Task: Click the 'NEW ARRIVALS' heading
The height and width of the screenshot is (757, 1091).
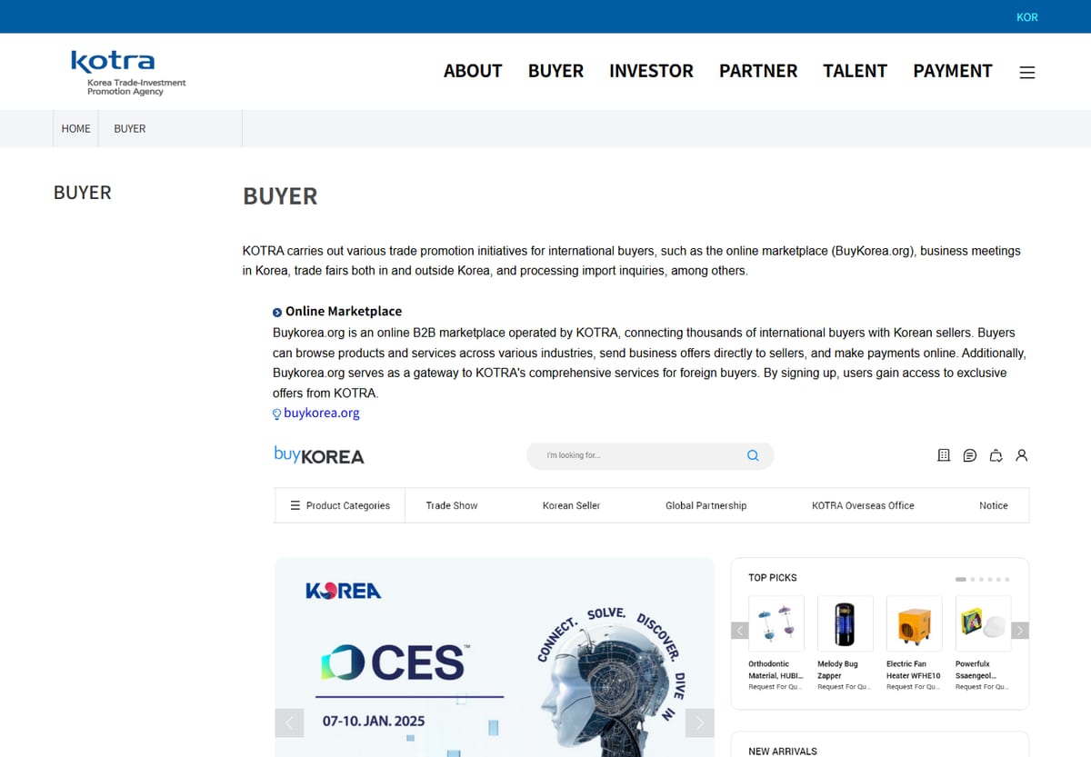Action: coord(783,751)
